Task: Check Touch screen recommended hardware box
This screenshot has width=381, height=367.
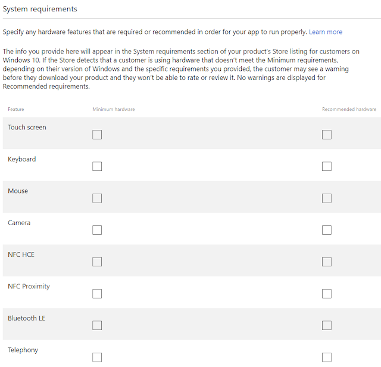Action: click(327, 135)
